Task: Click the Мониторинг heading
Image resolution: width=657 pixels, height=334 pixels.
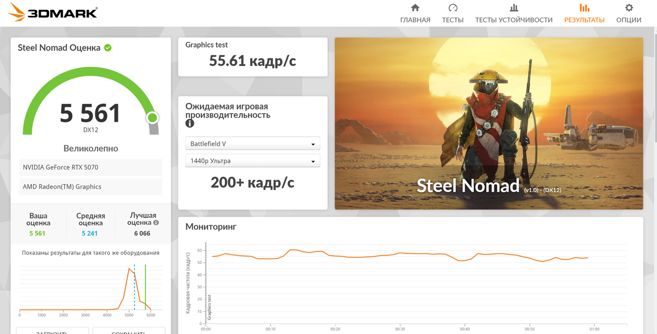Action: coord(211,226)
